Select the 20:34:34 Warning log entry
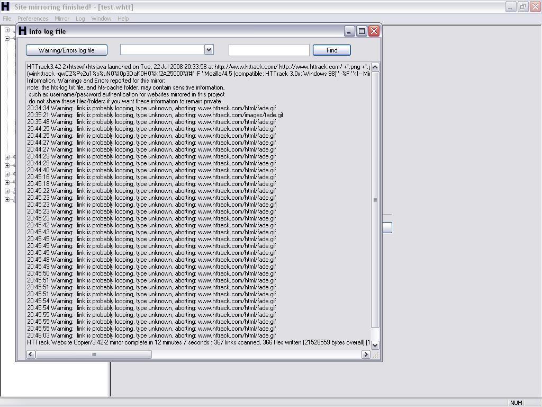 point(151,108)
